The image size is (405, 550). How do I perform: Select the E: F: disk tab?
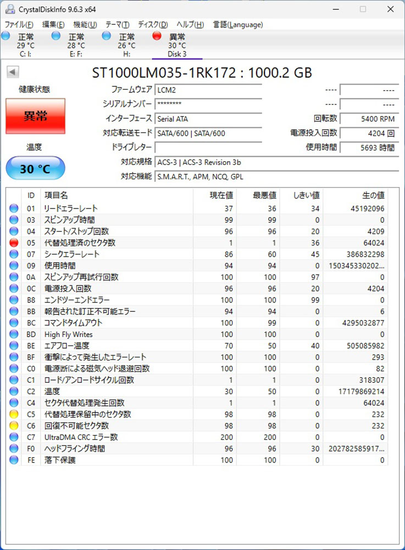[x=76, y=45]
